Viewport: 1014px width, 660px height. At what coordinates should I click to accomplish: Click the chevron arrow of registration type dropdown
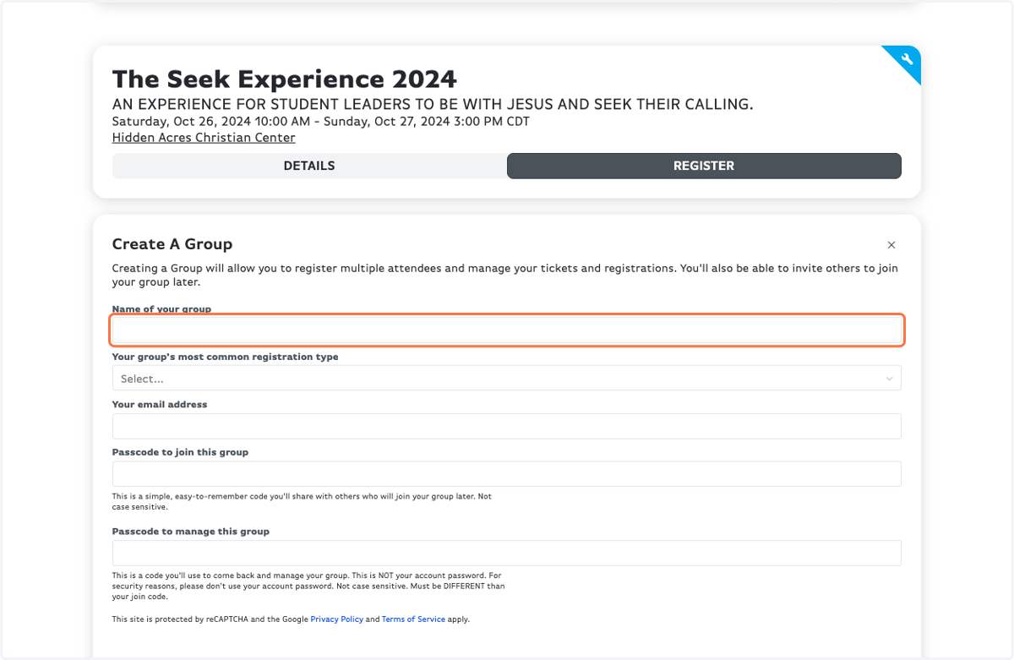tap(889, 379)
